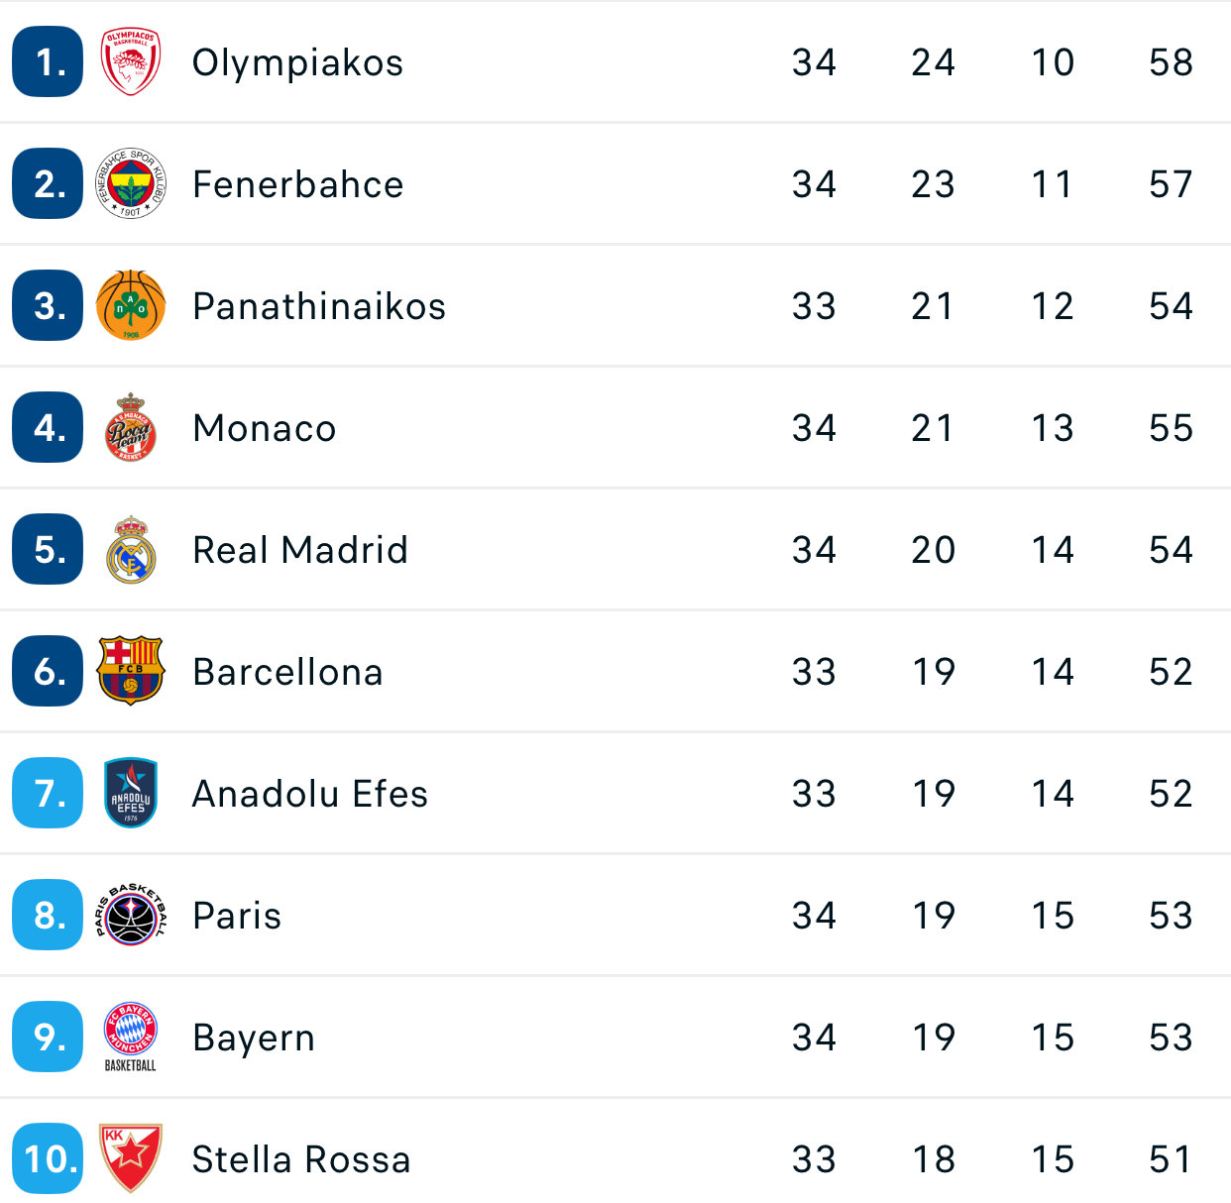The height and width of the screenshot is (1203, 1231).
Task: Click the FC Barcelona crest
Action: 131,671
